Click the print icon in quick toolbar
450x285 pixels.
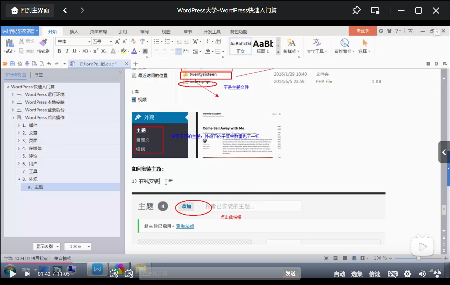[x=27, y=64]
